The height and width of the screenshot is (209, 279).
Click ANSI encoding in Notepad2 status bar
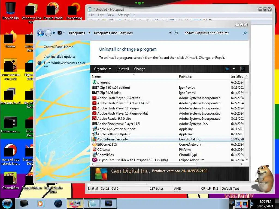(178, 189)
